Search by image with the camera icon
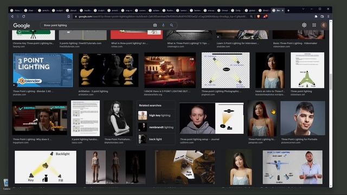 click(x=155, y=25)
